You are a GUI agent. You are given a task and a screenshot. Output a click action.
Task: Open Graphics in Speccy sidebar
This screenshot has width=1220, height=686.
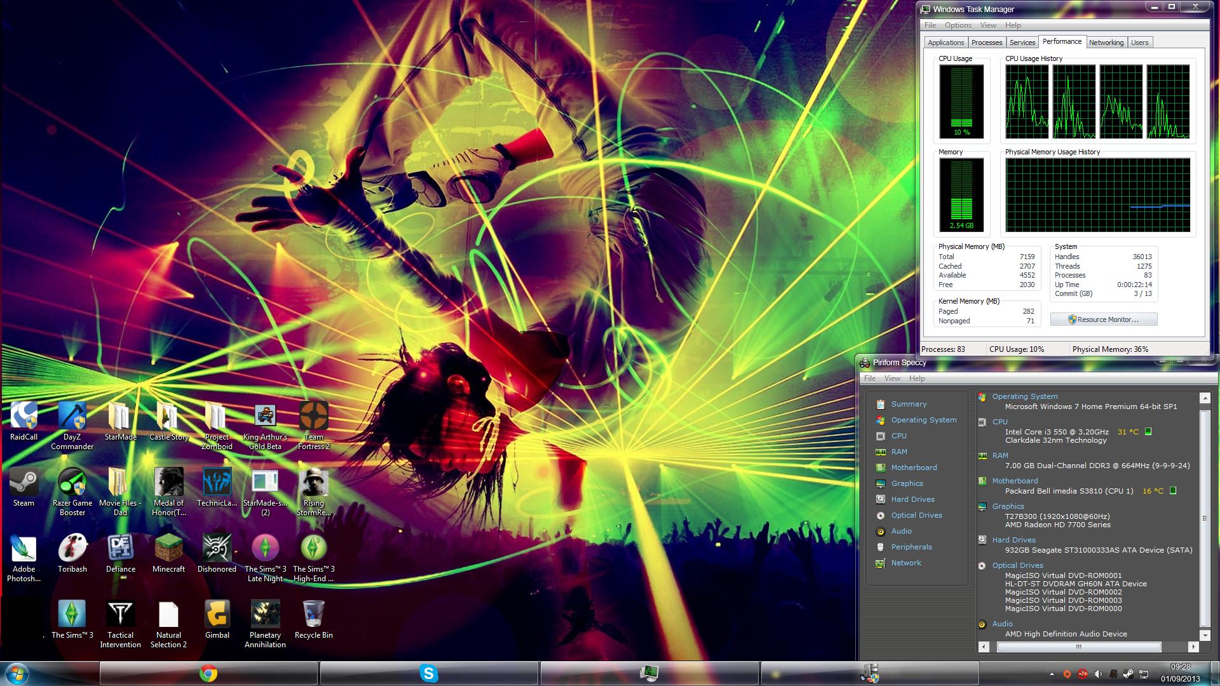907,483
